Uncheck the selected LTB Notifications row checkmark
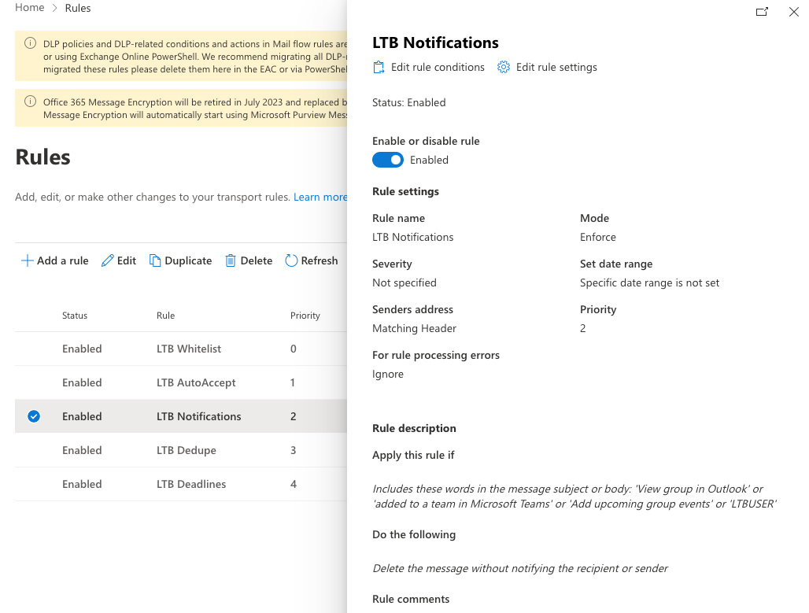The height and width of the screenshot is (613, 809). (x=34, y=416)
